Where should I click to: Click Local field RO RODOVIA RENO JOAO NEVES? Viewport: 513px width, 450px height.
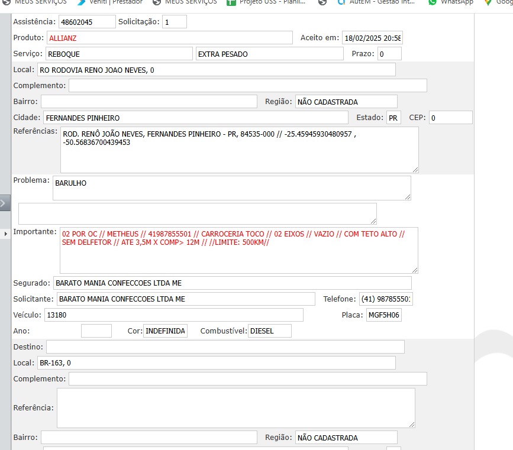[x=216, y=70]
